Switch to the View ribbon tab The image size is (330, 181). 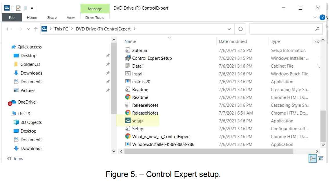point(70,17)
